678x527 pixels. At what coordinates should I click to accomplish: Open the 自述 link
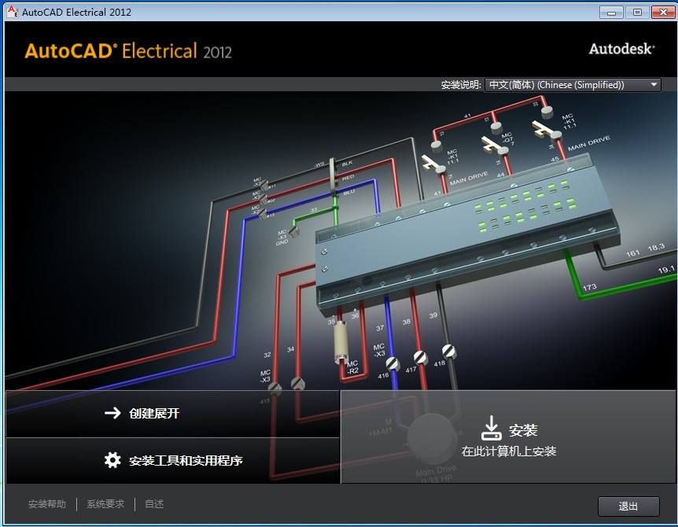(x=154, y=504)
